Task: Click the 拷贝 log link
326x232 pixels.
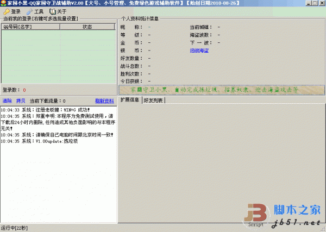Action: pos(21,101)
